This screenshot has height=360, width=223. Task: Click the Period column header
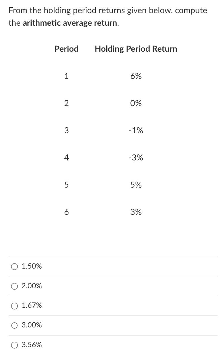click(66, 49)
